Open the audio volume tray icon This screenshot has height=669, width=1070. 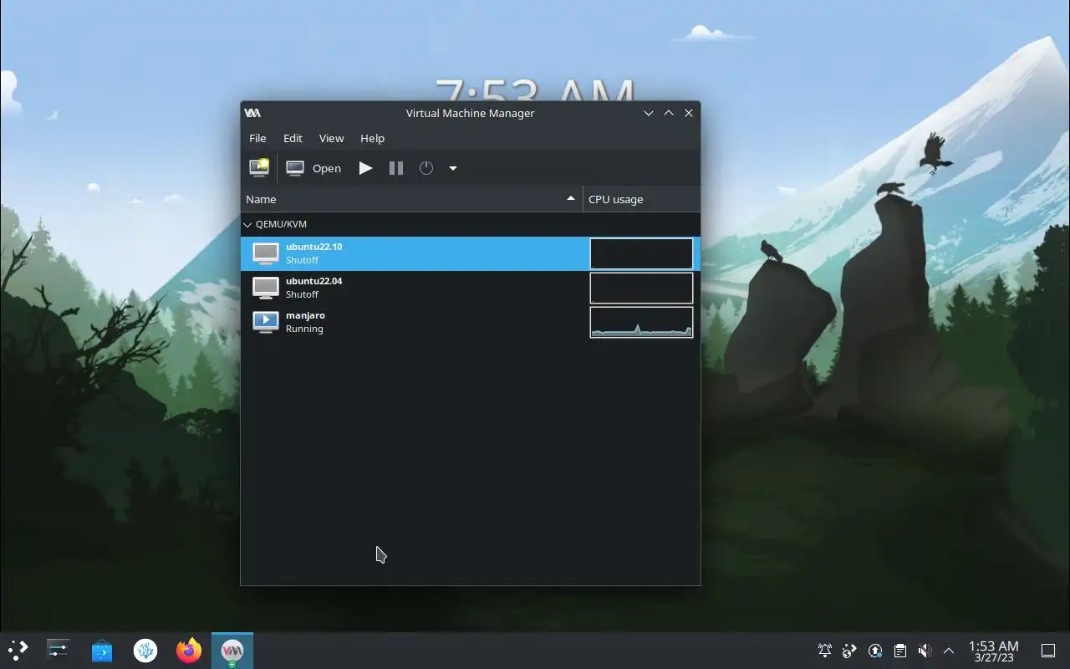click(925, 650)
